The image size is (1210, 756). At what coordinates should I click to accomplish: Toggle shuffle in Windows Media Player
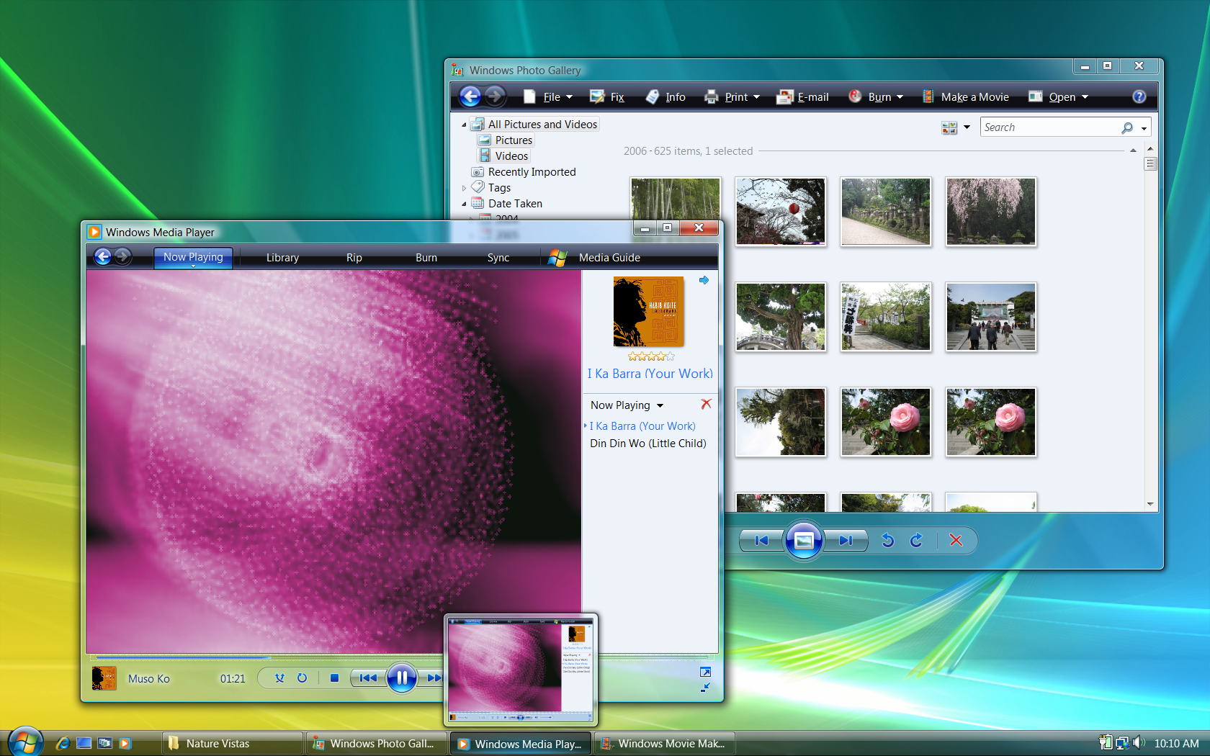279,678
